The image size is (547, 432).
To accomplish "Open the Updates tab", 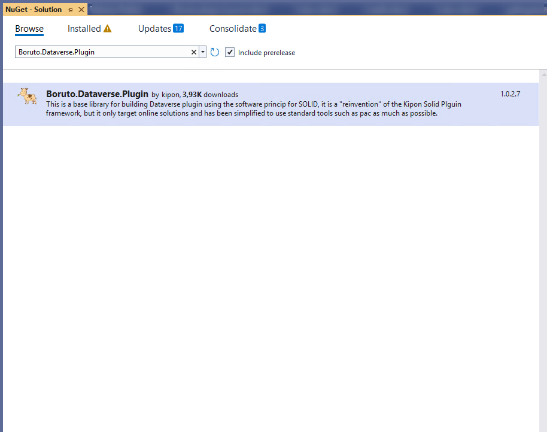I will click(x=154, y=29).
